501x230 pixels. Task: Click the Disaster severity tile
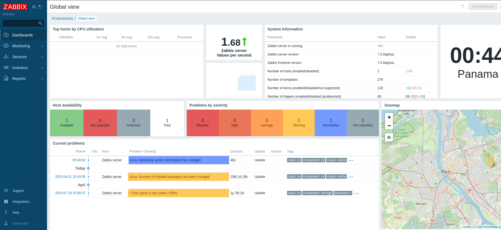(x=203, y=123)
